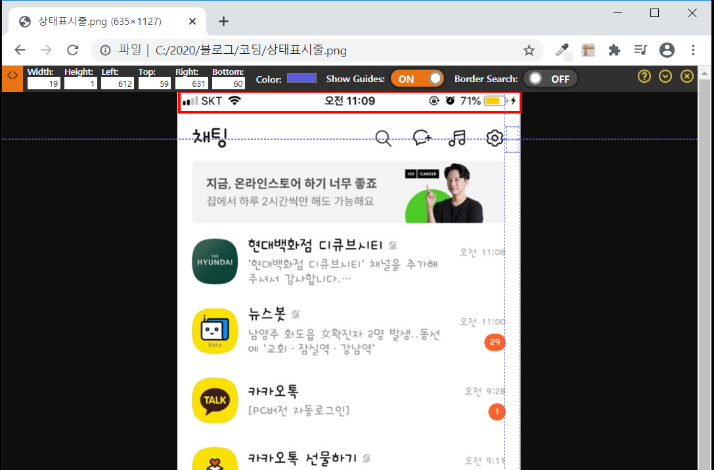Turn on the Border Search toggle
This screenshot has height=470, width=714.
point(550,79)
